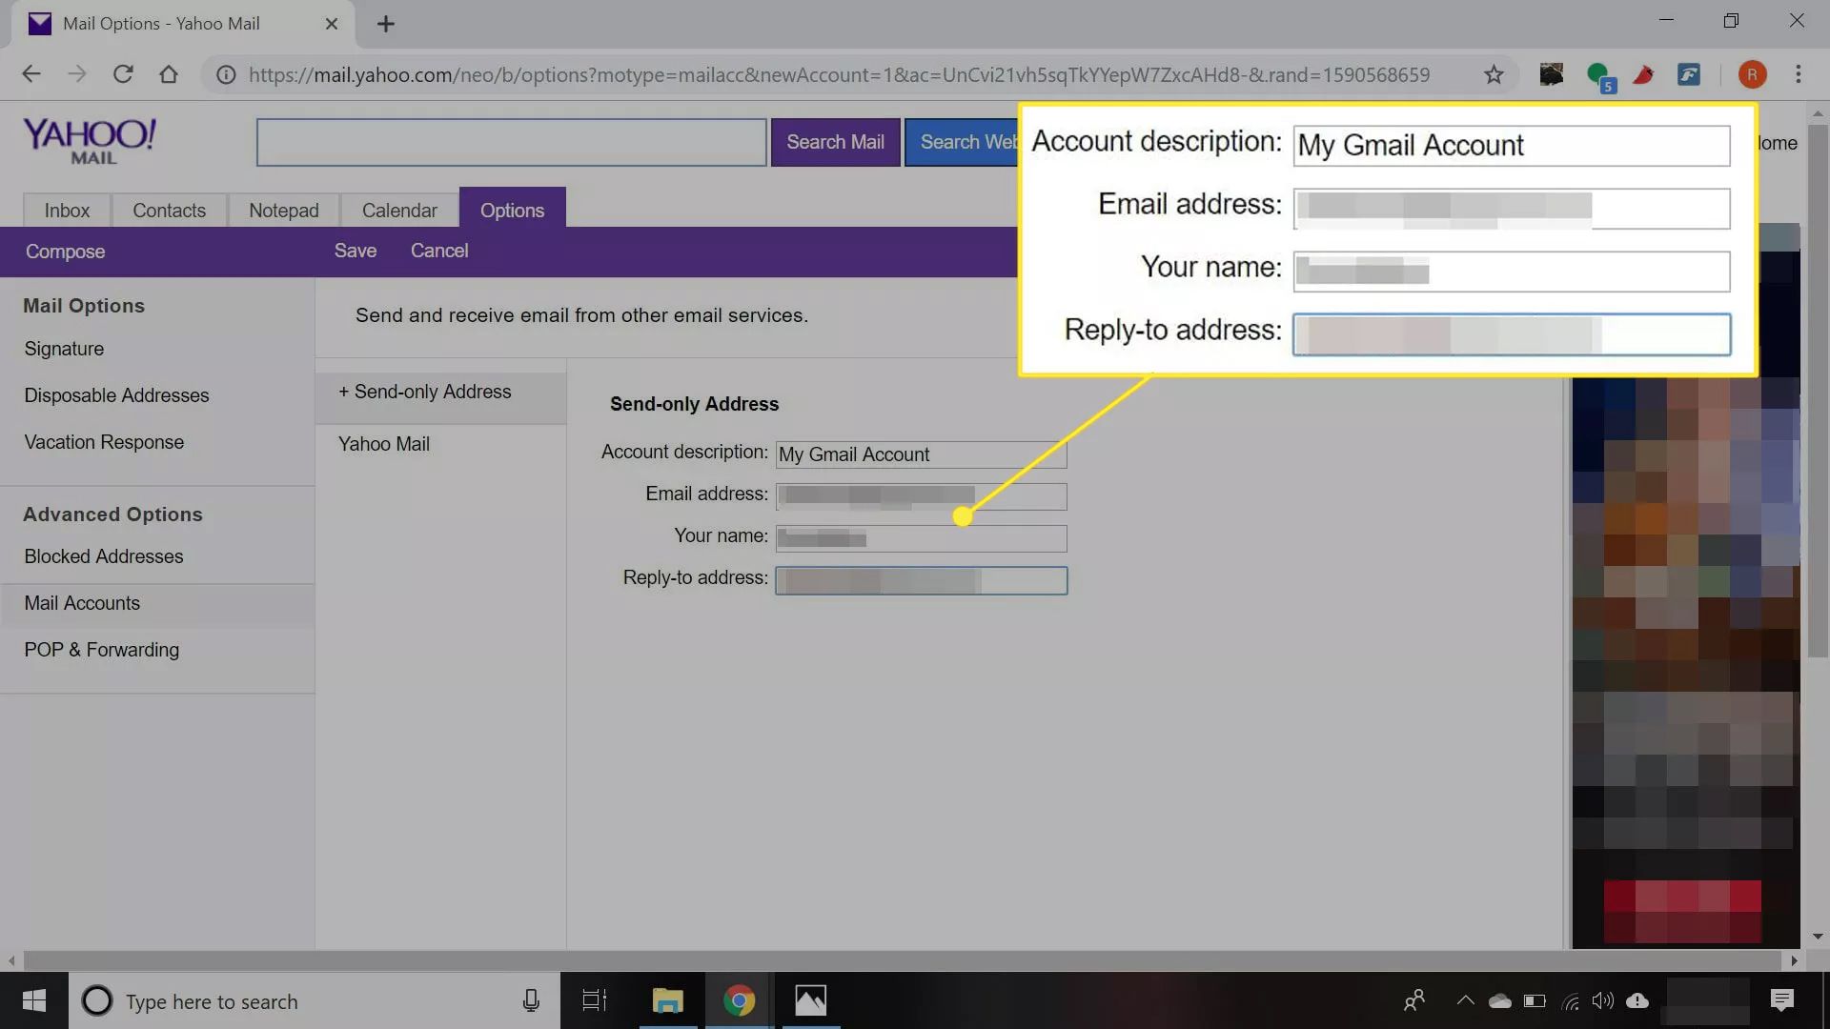Click the dark picture extension icon
This screenshot has height=1029, width=1830.
click(1552, 74)
